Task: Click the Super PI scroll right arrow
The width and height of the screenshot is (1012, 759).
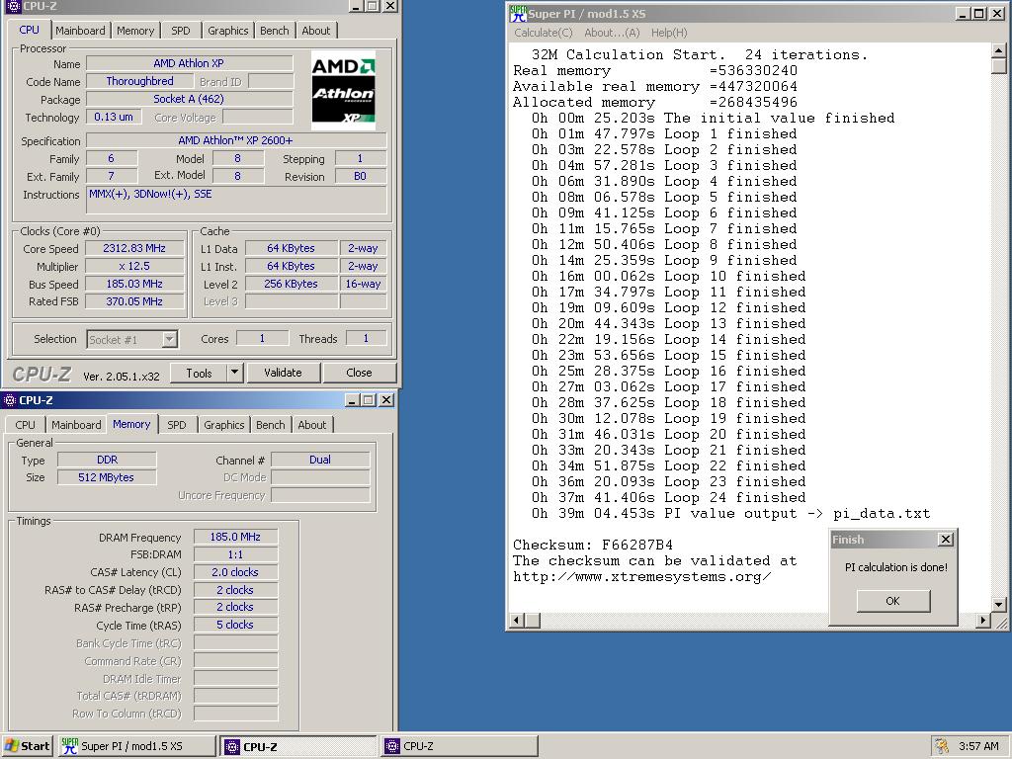Action: (x=983, y=621)
